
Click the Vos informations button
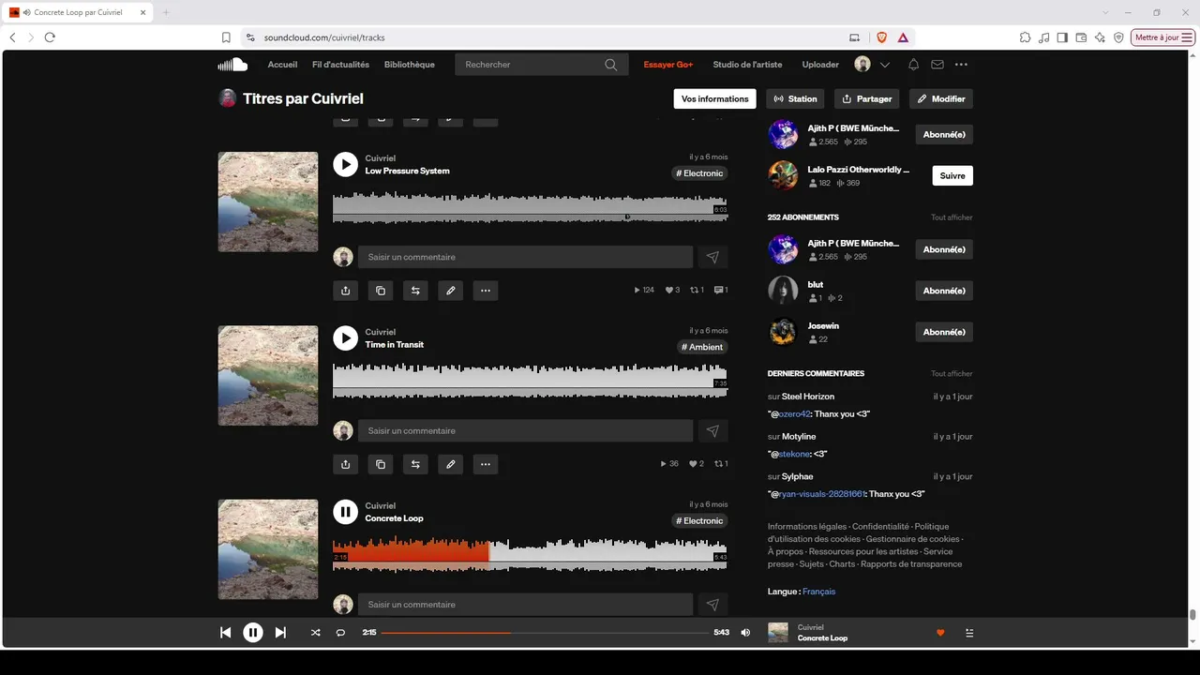click(x=715, y=98)
